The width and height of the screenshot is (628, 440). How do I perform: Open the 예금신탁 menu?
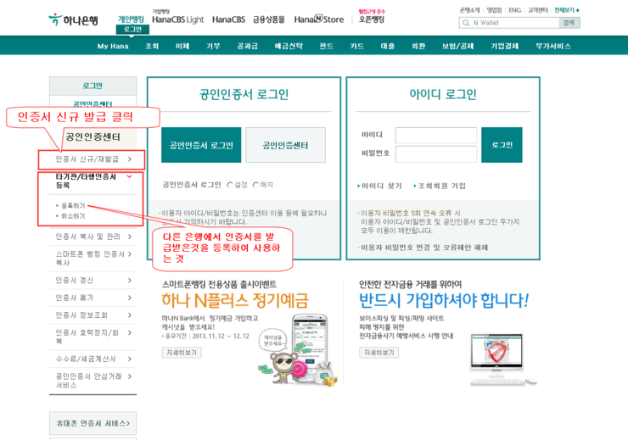(x=289, y=46)
